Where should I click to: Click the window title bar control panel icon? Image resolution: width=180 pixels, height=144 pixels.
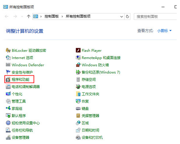(5, 7)
